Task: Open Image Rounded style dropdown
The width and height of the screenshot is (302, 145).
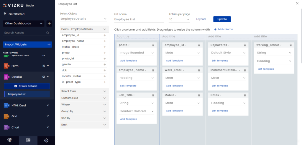Action: pos(137,53)
